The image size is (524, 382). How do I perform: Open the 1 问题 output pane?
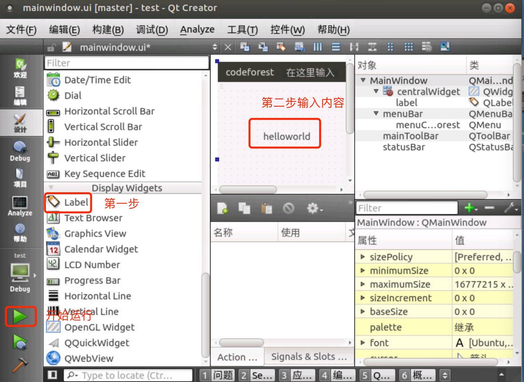[x=217, y=375]
